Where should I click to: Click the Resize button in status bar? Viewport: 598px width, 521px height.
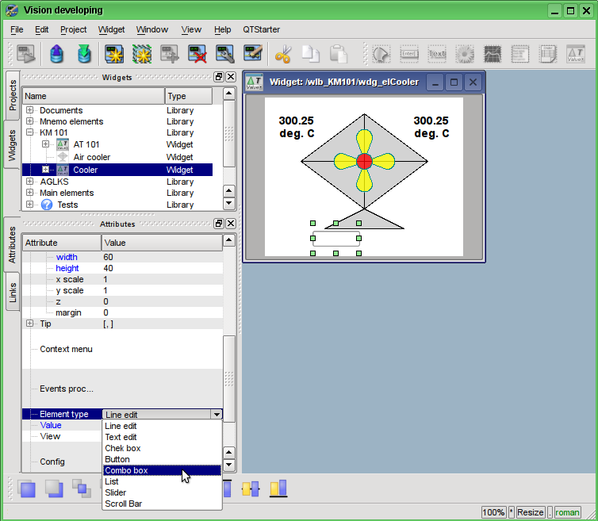[x=531, y=512]
